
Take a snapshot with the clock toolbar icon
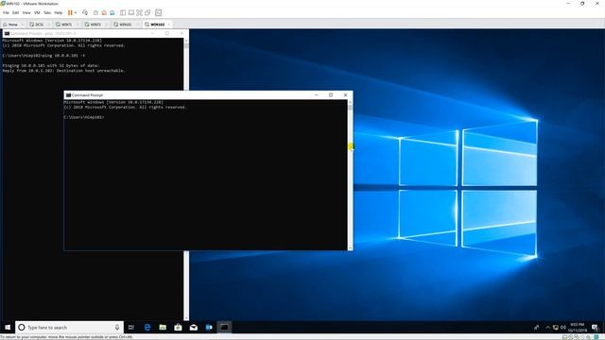pos(95,12)
